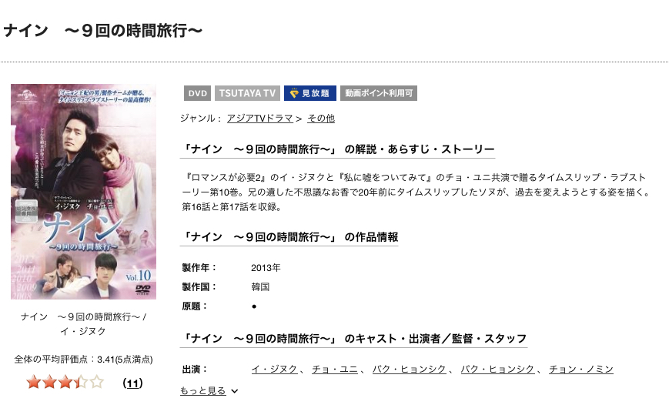
Task: Click the DVD badge
Action: pyautogui.click(x=197, y=93)
